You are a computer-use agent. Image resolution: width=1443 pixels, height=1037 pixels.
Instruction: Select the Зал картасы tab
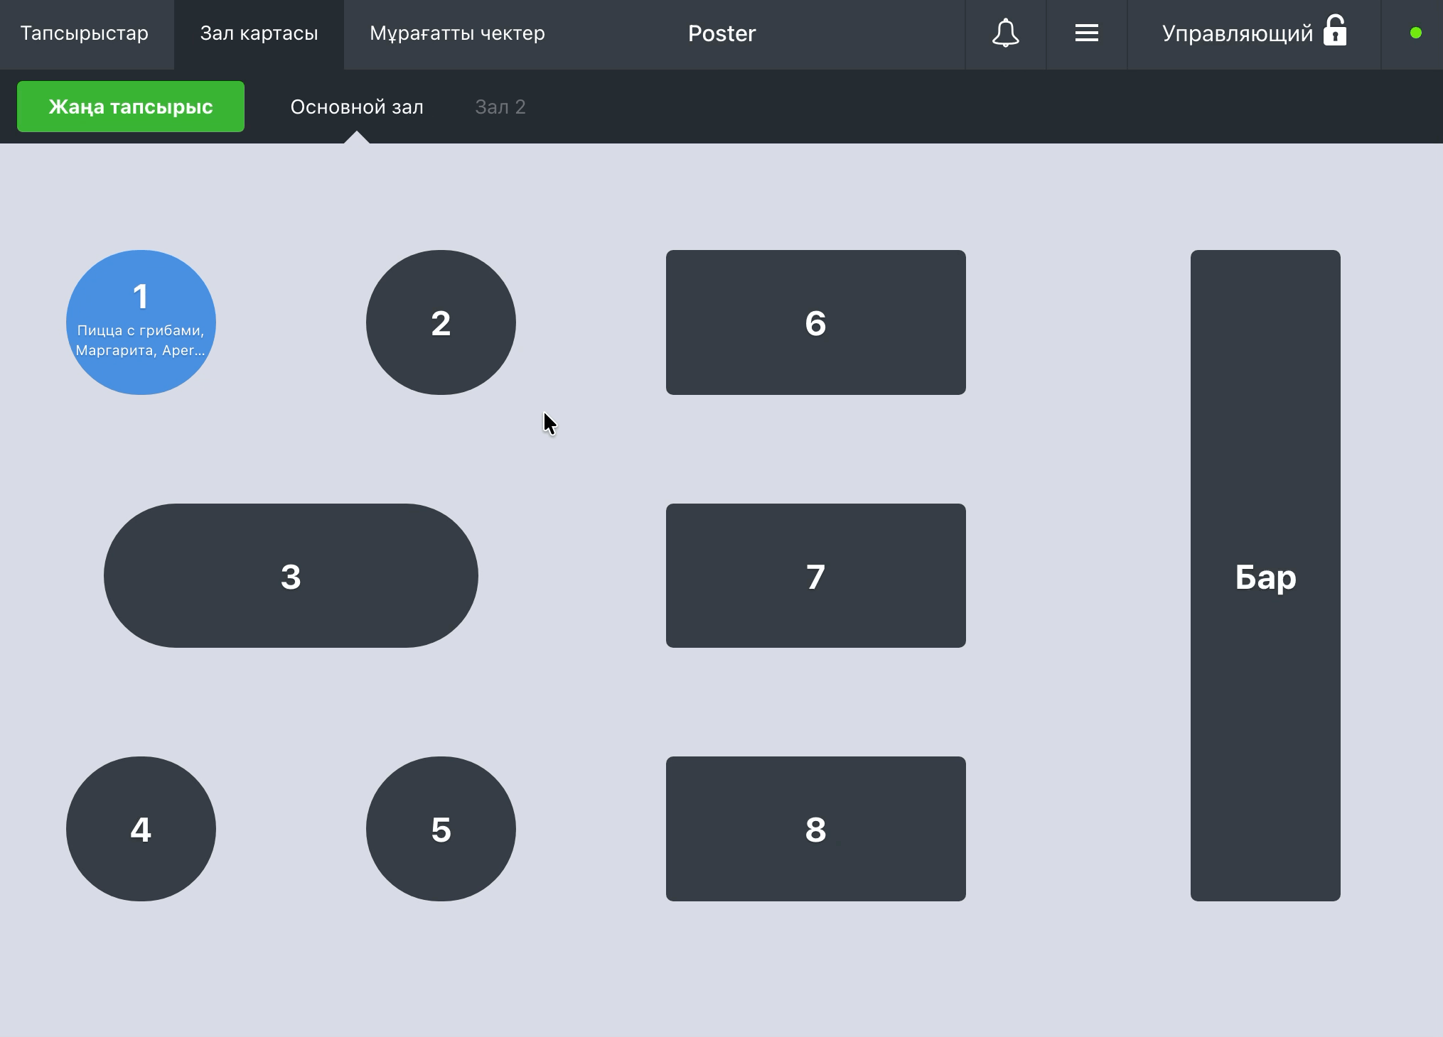pyautogui.click(x=259, y=33)
